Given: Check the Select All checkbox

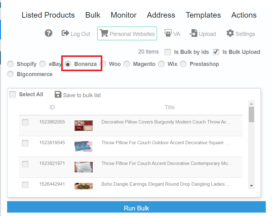Looking at the screenshot, I should 12,94.
